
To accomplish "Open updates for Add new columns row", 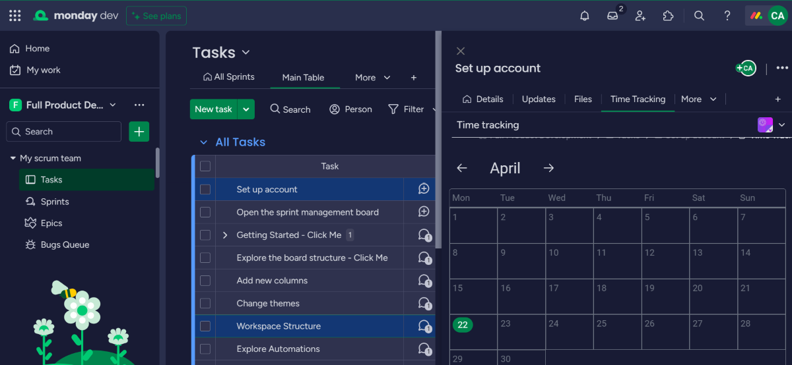I will (424, 280).
